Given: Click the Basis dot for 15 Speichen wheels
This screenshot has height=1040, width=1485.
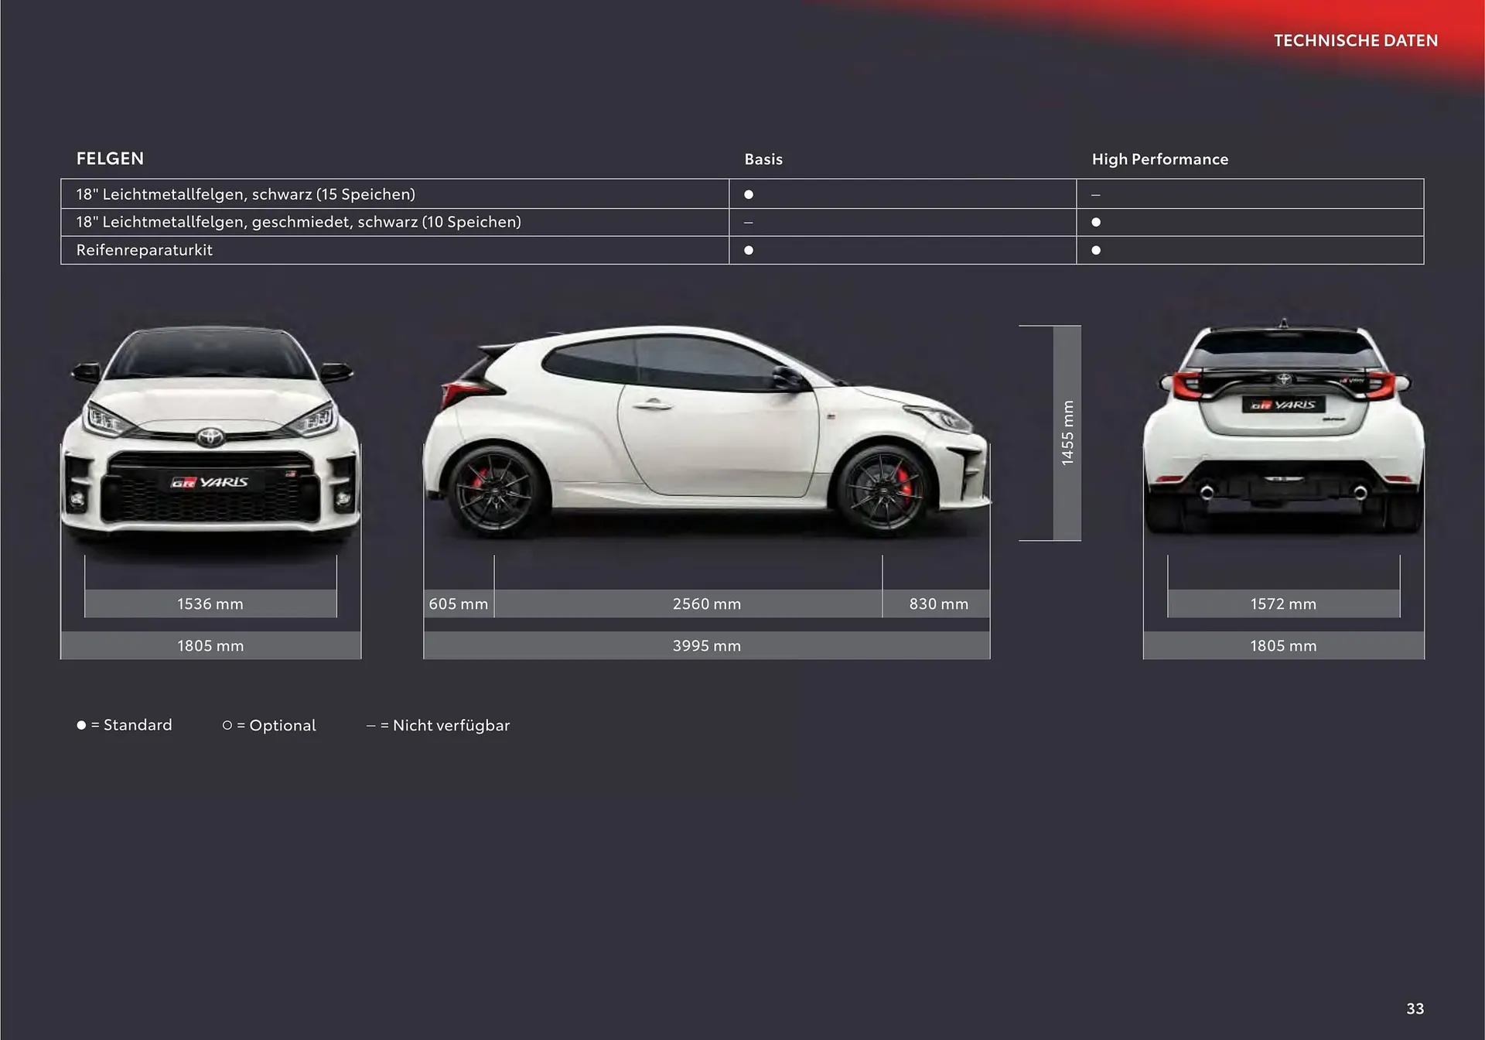Looking at the screenshot, I should coord(749,194).
